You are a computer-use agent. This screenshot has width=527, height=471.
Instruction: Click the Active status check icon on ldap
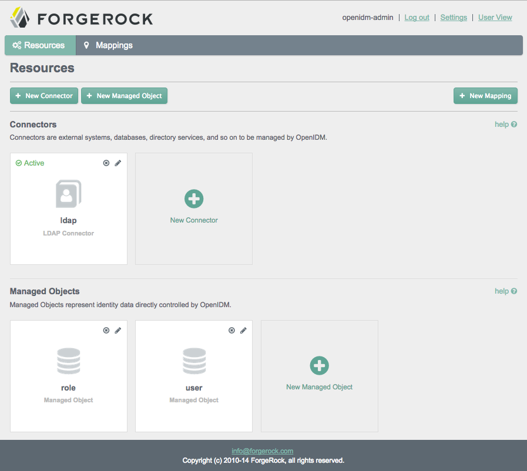18,163
